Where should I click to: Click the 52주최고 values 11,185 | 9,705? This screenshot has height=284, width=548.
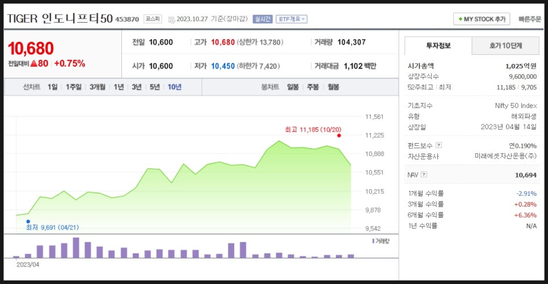pyautogui.click(x=517, y=87)
